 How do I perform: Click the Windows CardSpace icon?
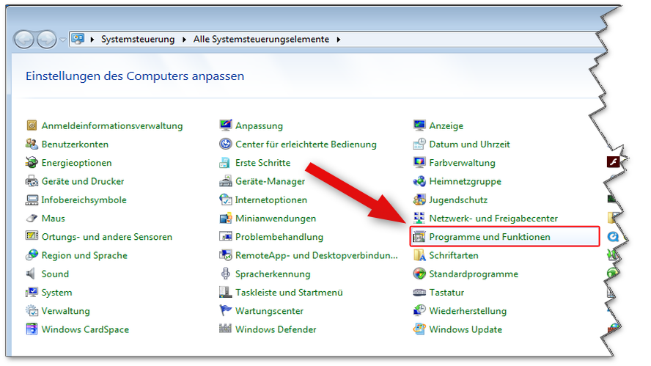pyautogui.click(x=32, y=329)
